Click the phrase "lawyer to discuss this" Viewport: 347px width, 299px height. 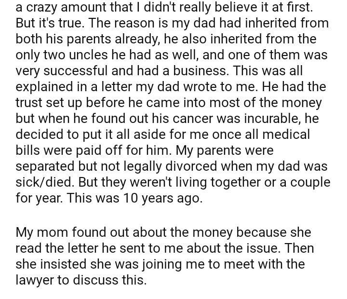click(80, 280)
